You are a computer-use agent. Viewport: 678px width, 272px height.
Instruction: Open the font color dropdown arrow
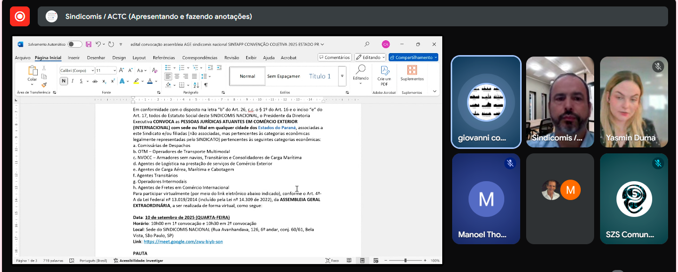pyautogui.click(x=156, y=81)
